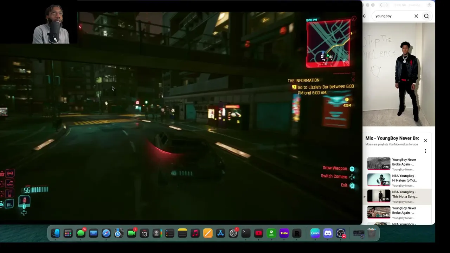Click THE INFORMATION quest title
The width and height of the screenshot is (450, 253).
(303, 80)
